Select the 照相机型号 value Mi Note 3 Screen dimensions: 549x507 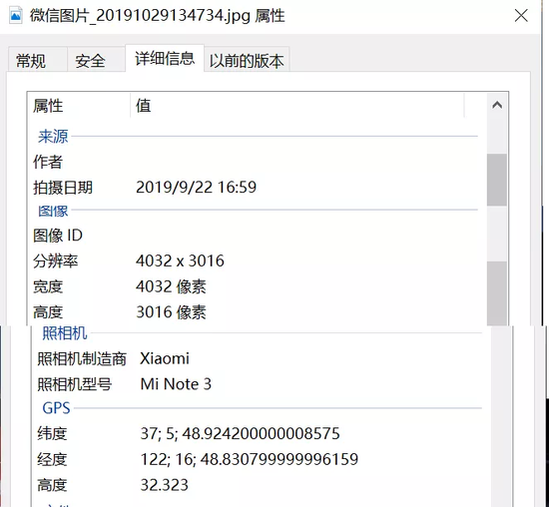tap(176, 384)
